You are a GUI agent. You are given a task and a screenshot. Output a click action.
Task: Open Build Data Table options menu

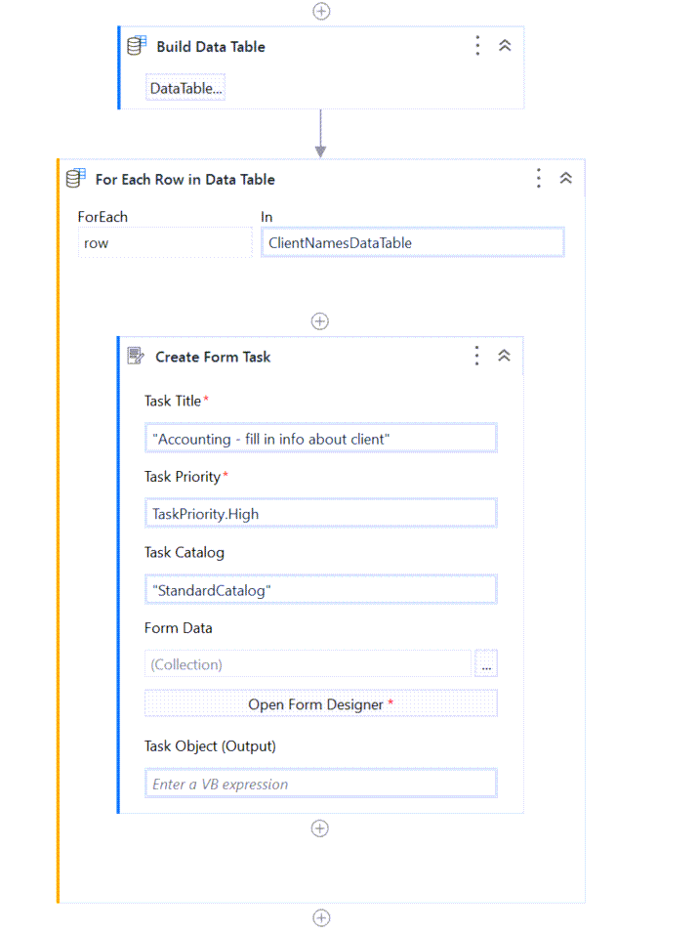[477, 46]
